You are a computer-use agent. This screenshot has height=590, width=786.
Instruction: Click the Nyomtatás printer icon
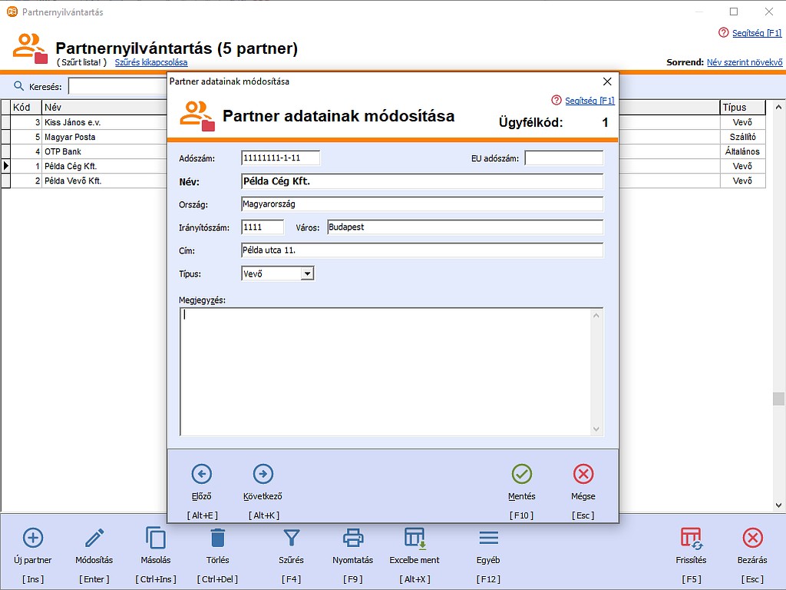[352, 538]
